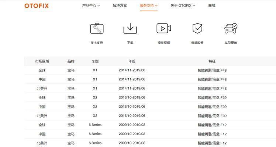This screenshot has width=276, height=147.
Task: Click the 特征 column header
Action: click(x=212, y=61)
